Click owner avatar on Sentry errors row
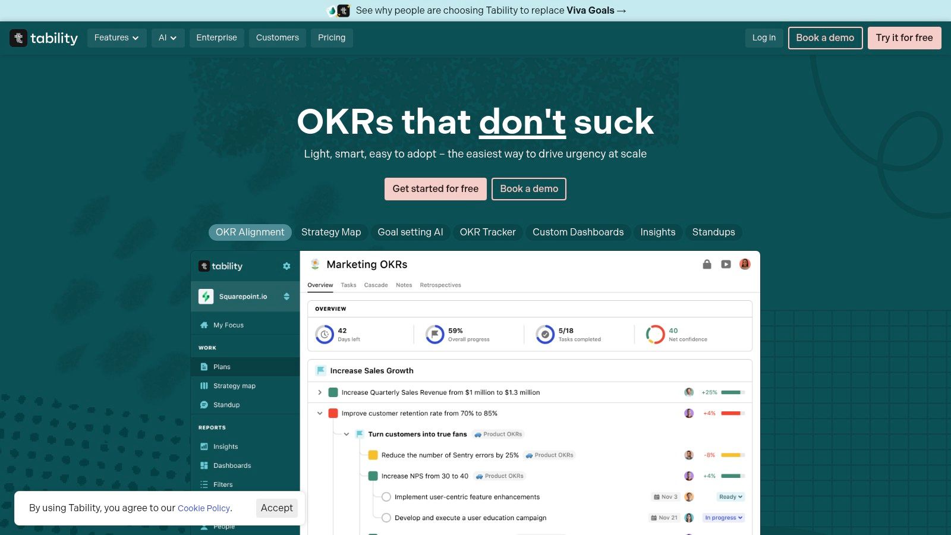The width and height of the screenshot is (951, 535). point(689,455)
